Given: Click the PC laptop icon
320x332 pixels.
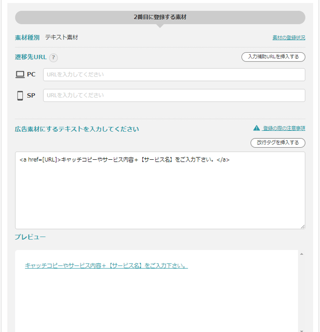Looking at the screenshot, I should (20, 75).
